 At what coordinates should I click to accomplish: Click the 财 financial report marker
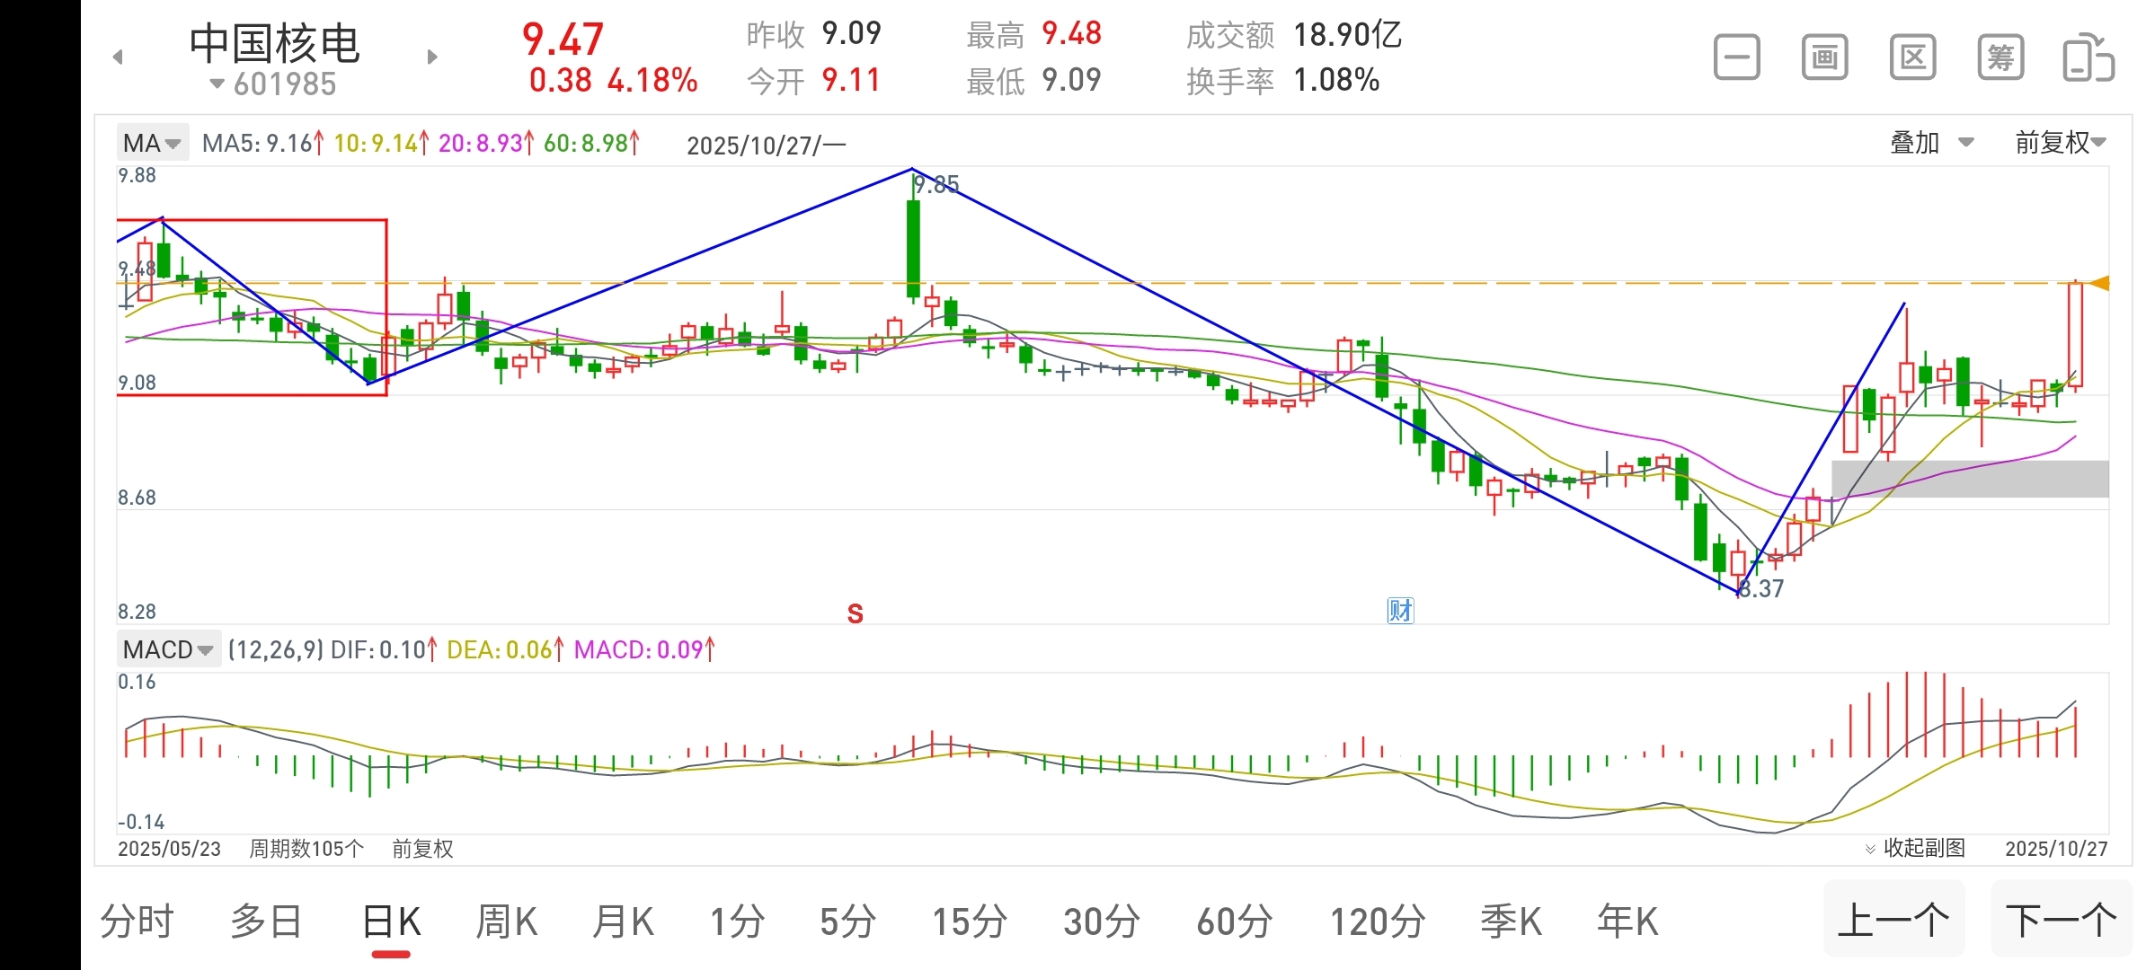pos(1400,611)
